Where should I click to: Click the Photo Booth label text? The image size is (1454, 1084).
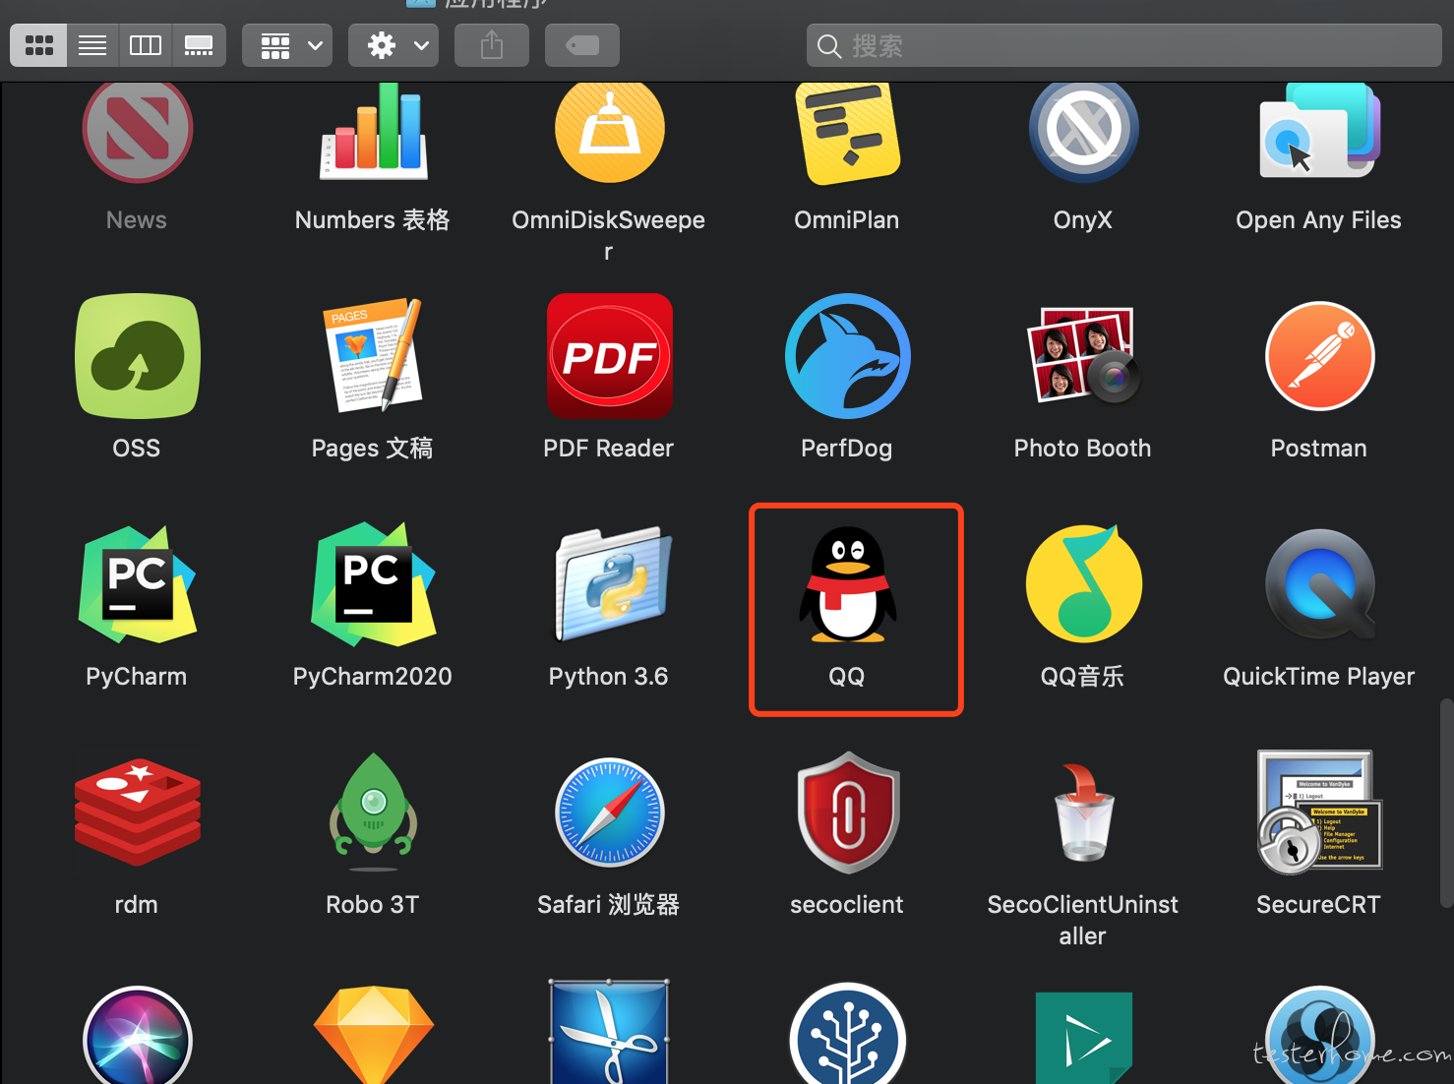[x=1082, y=449]
